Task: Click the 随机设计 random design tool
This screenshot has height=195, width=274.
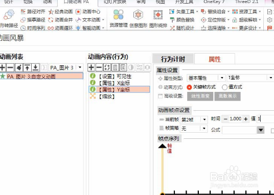Action: click(182, 28)
